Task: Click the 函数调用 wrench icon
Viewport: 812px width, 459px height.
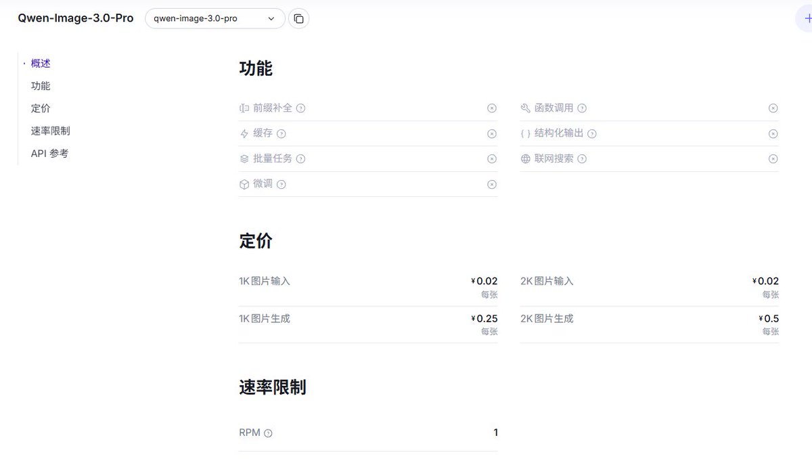Action: tap(526, 108)
